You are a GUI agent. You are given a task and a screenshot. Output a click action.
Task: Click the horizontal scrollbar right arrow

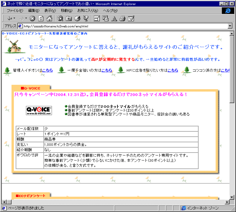[x=227, y=202]
